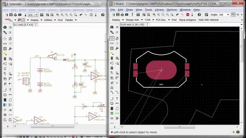Click Save icon in Board toolbar

[118, 15]
